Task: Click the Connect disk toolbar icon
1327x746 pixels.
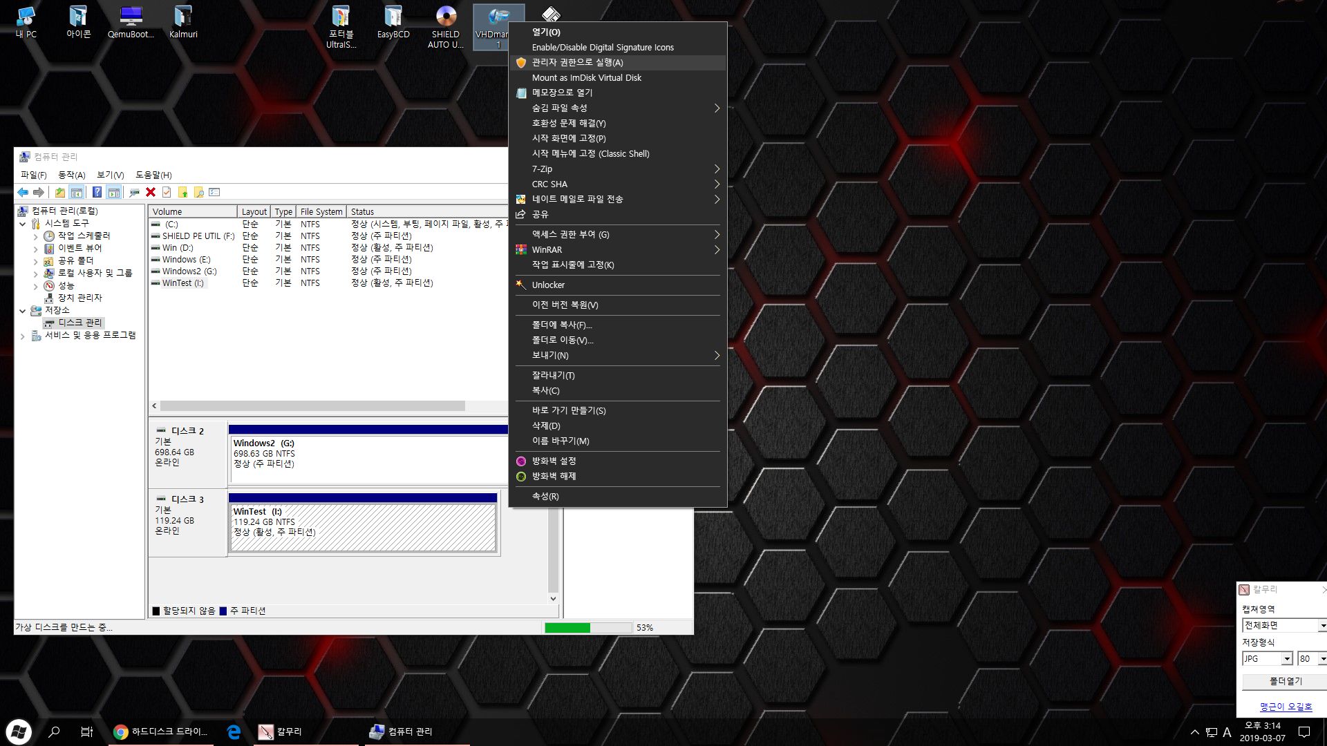Action: pyautogui.click(x=134, y=192)
